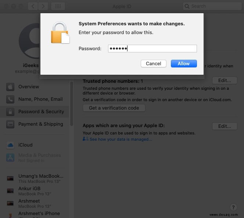Go back with the left arrow button

(x=33, y=6)
